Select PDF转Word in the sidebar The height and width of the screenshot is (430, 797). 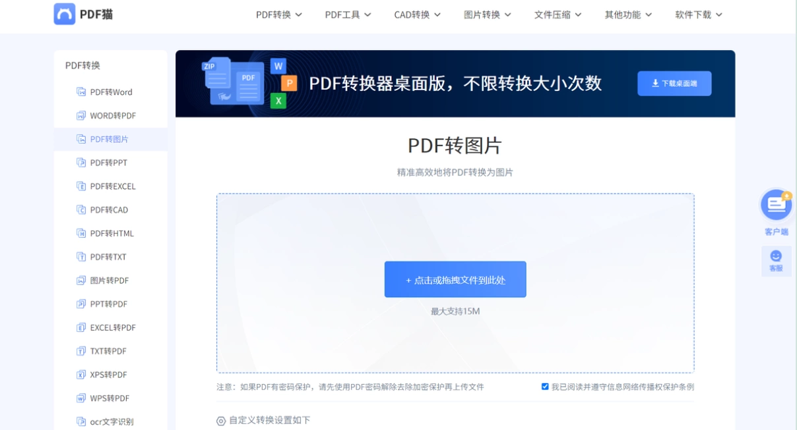(x=111, y=92)
